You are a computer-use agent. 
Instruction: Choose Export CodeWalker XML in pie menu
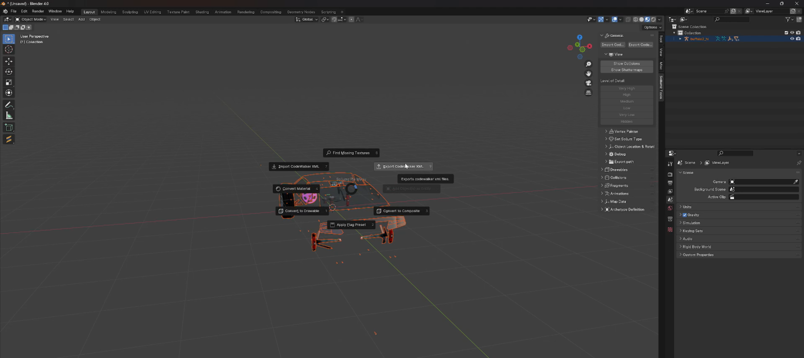403,167
